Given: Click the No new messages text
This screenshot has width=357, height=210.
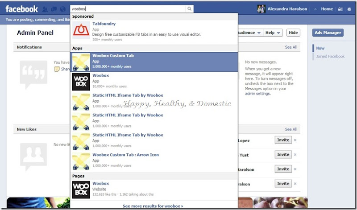Looking at the screenshot, I should pyautogui.click(x=261, y=62).
